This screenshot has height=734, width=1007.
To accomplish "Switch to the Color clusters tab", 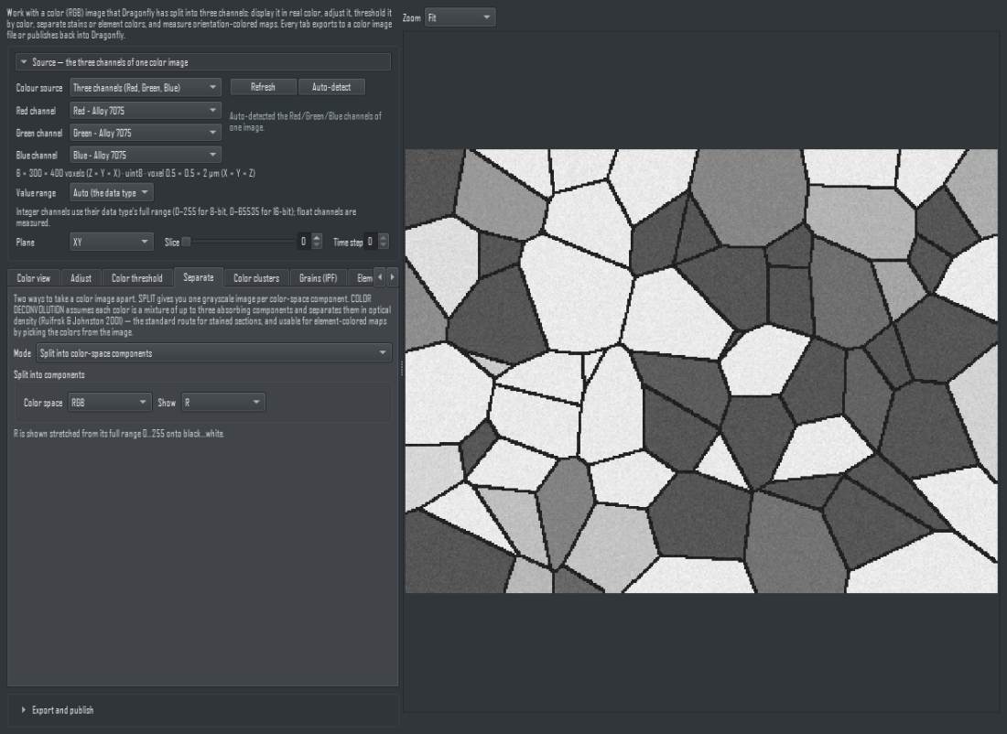I will (x=256, y=278).
